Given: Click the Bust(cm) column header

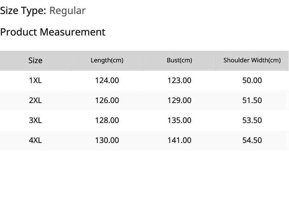Looking at the screenshot, I should tap(179, 60).
